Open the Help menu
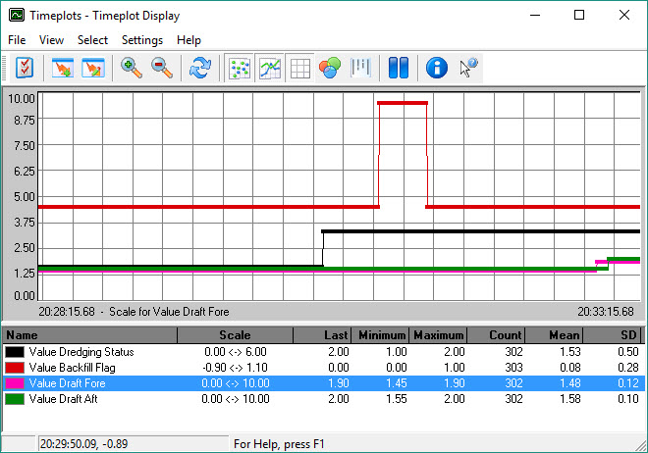This screenshot has width=648, height=453. [x=189, y=40]
